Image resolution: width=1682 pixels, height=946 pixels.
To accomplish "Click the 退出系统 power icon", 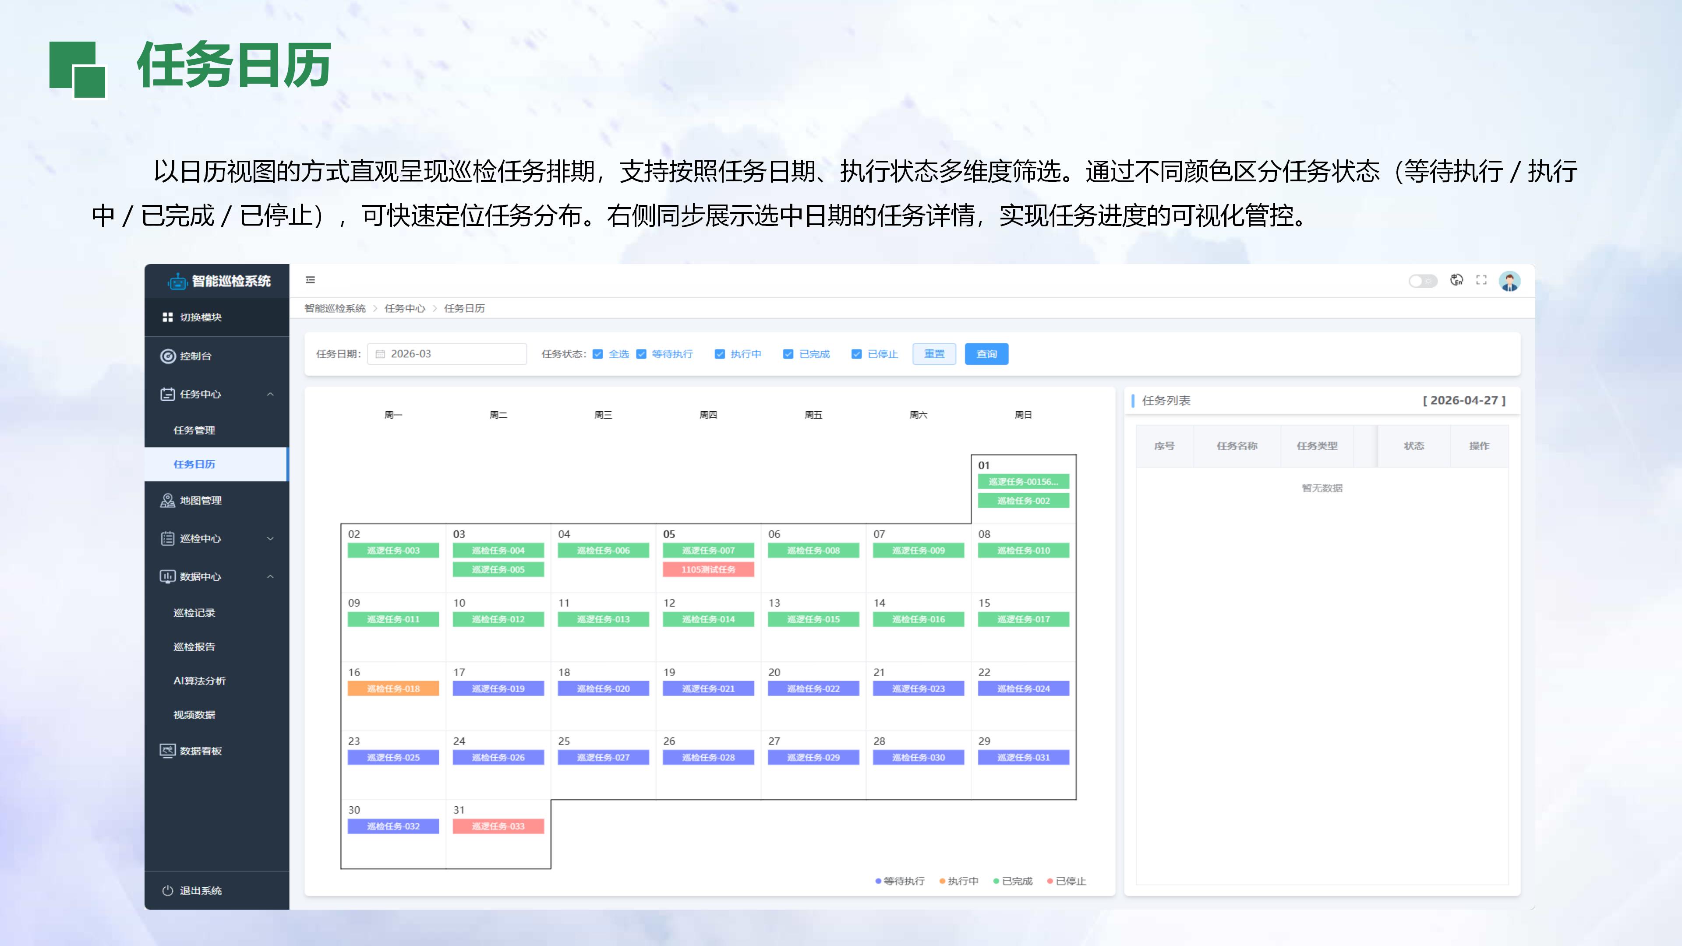I will [x=168, y=890].
